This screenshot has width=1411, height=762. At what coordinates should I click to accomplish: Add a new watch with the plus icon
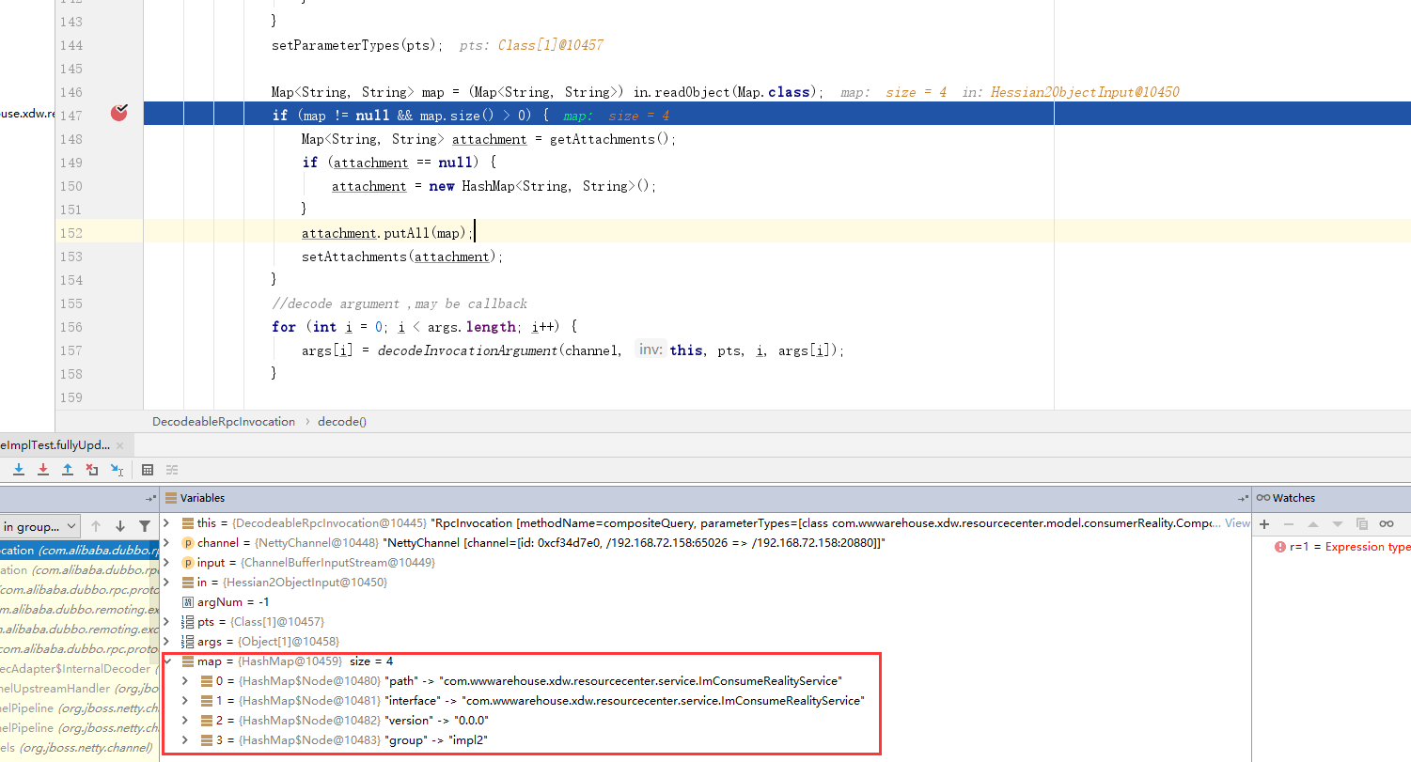click(x=1264, y=524)
